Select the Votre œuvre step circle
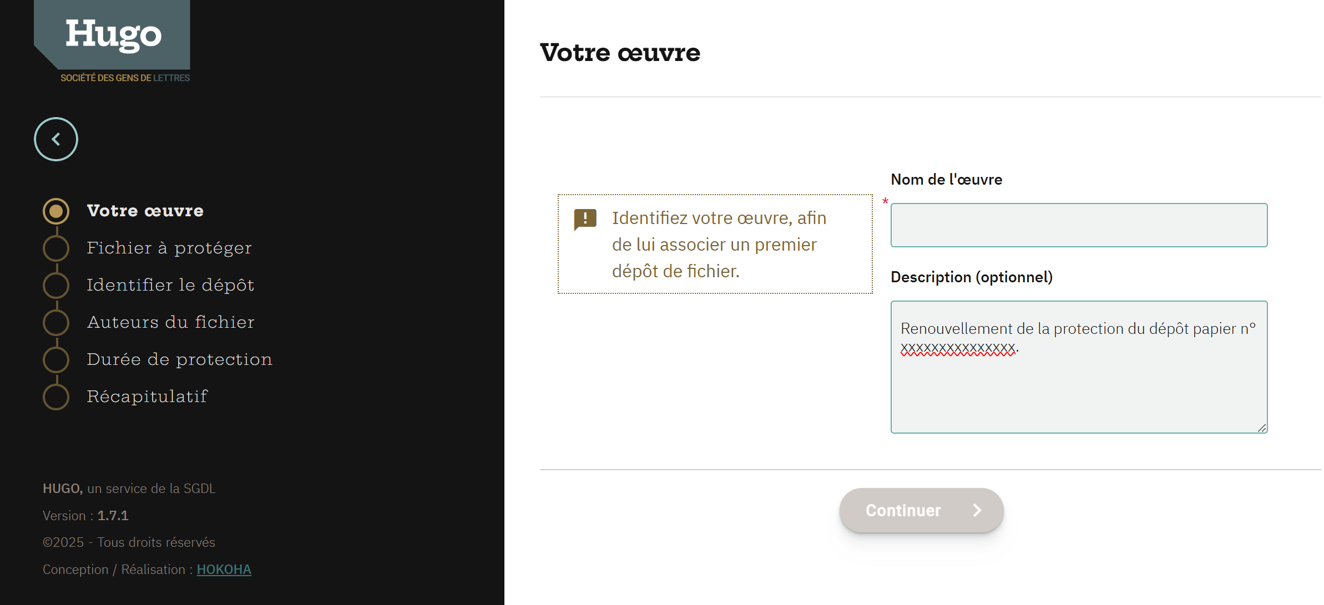 coord(56,211)
